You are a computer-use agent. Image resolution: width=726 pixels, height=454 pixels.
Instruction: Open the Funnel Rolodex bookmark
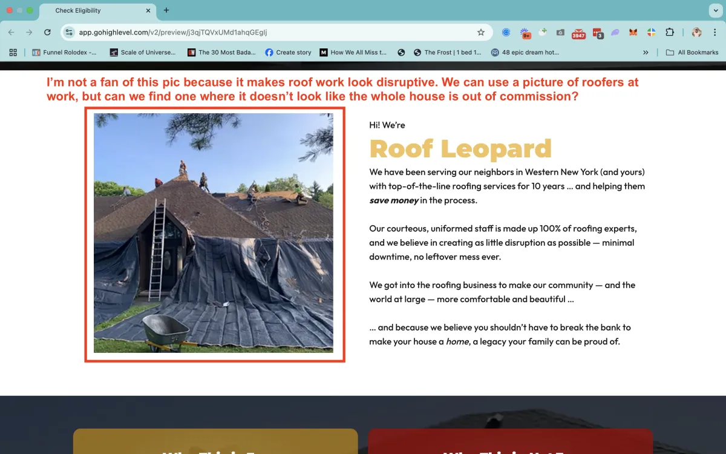click(64, 53)
